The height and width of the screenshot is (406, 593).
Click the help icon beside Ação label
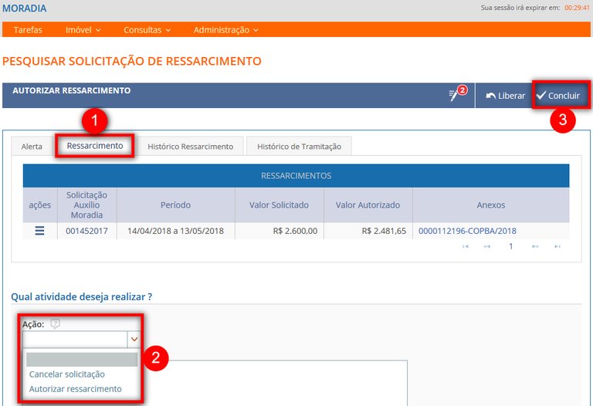55,324
